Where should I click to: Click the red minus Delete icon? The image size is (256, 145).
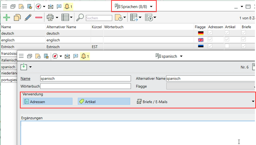pos(39,18)
